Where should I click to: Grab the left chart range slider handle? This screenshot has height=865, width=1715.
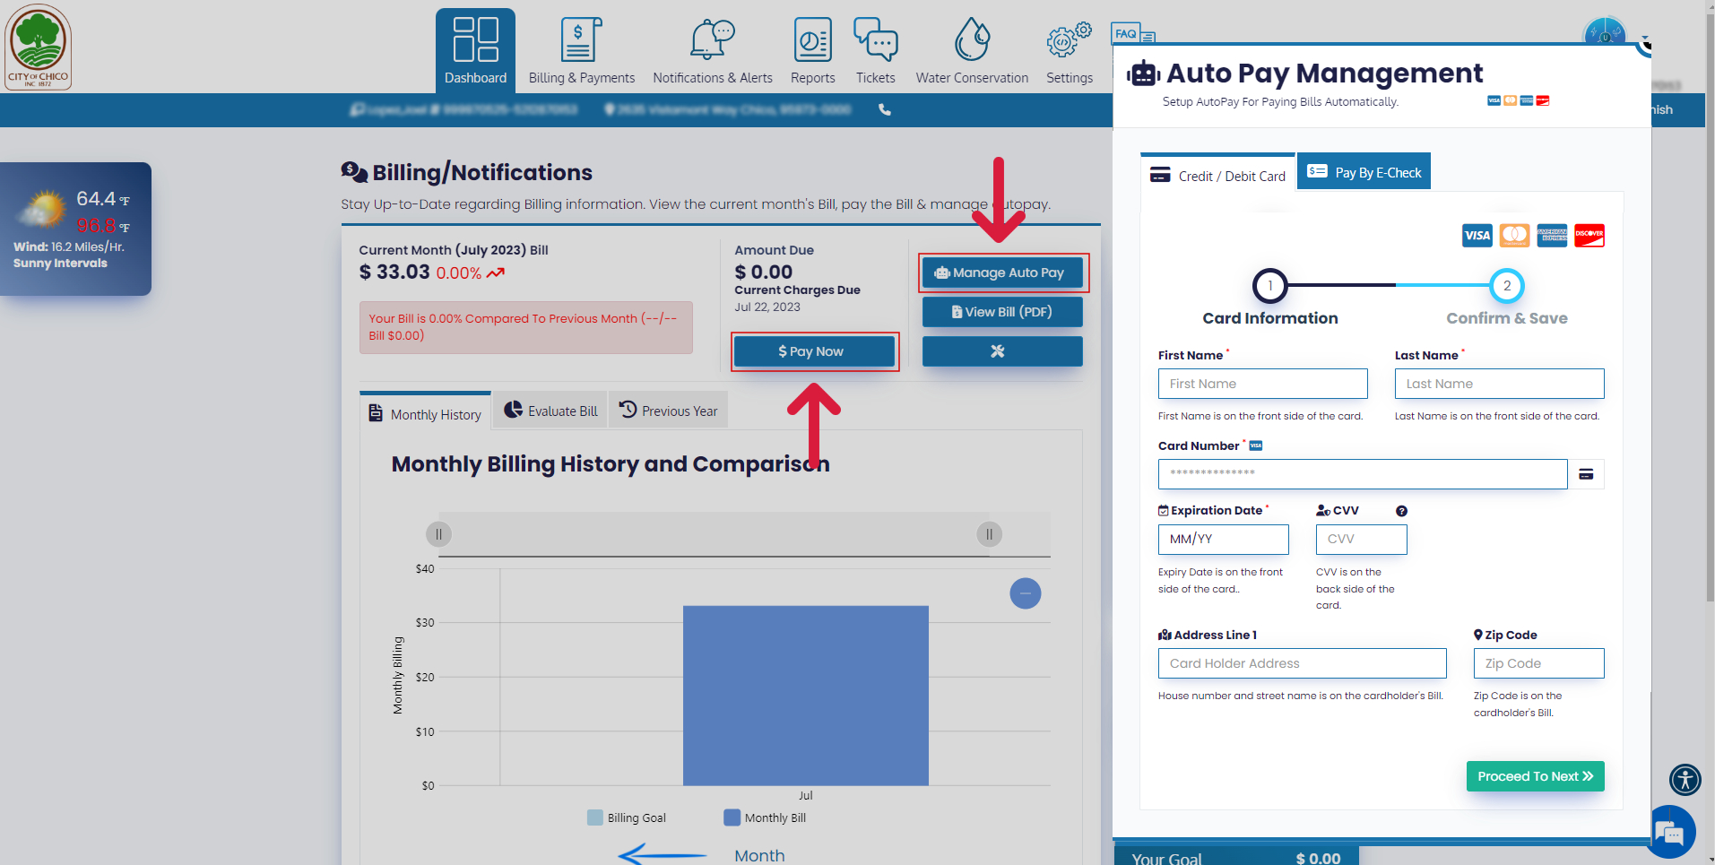[438, 534]
